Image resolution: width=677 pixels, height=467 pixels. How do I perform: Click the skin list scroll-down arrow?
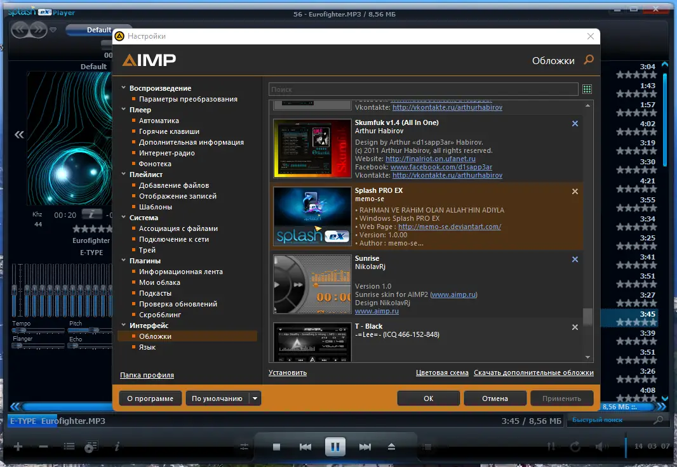pos(587,357)
